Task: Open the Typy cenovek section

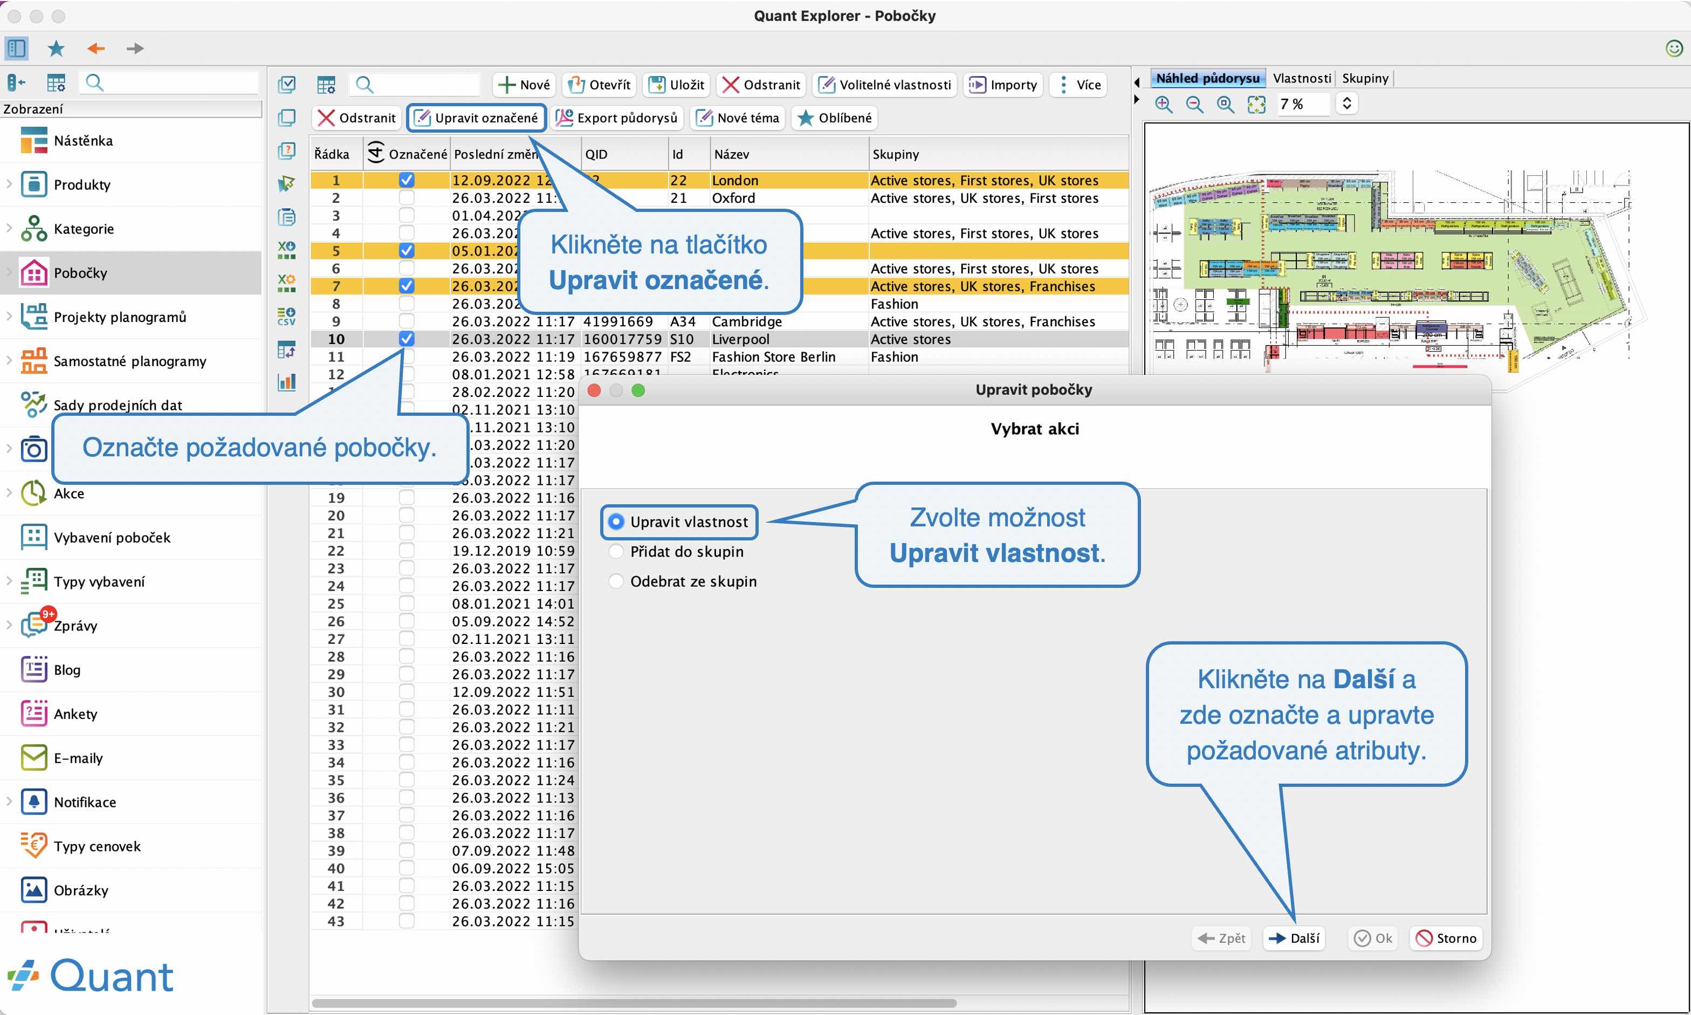Action: [x=131, y=846]
